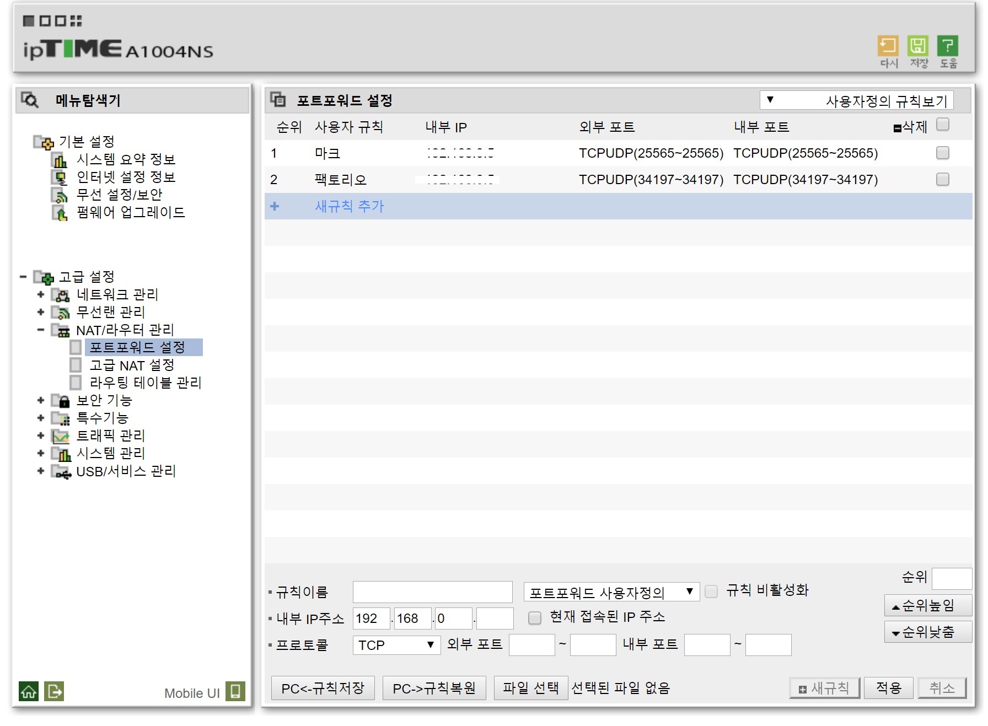Image resolution: width=988 pixels, height=726 pixels.
Task: Click the Mobile UI phone icon
Action: tap(235, 691)
